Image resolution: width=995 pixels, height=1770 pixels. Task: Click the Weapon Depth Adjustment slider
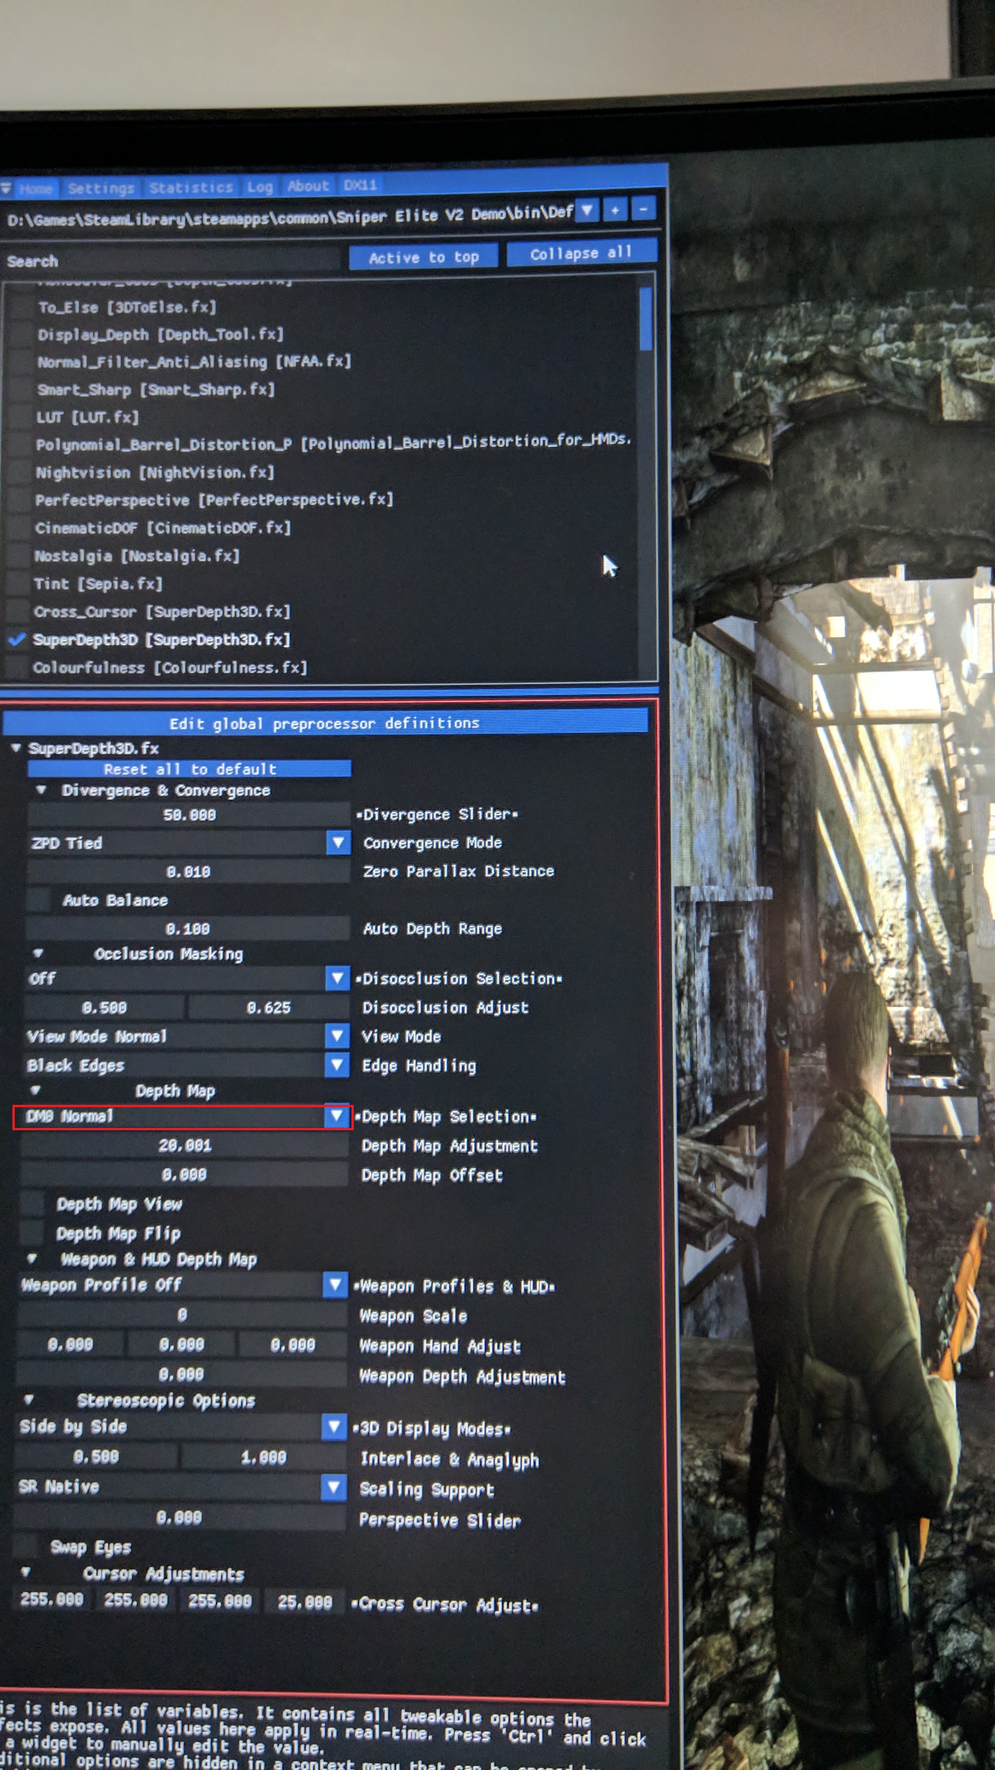(x=181, y=1374)
